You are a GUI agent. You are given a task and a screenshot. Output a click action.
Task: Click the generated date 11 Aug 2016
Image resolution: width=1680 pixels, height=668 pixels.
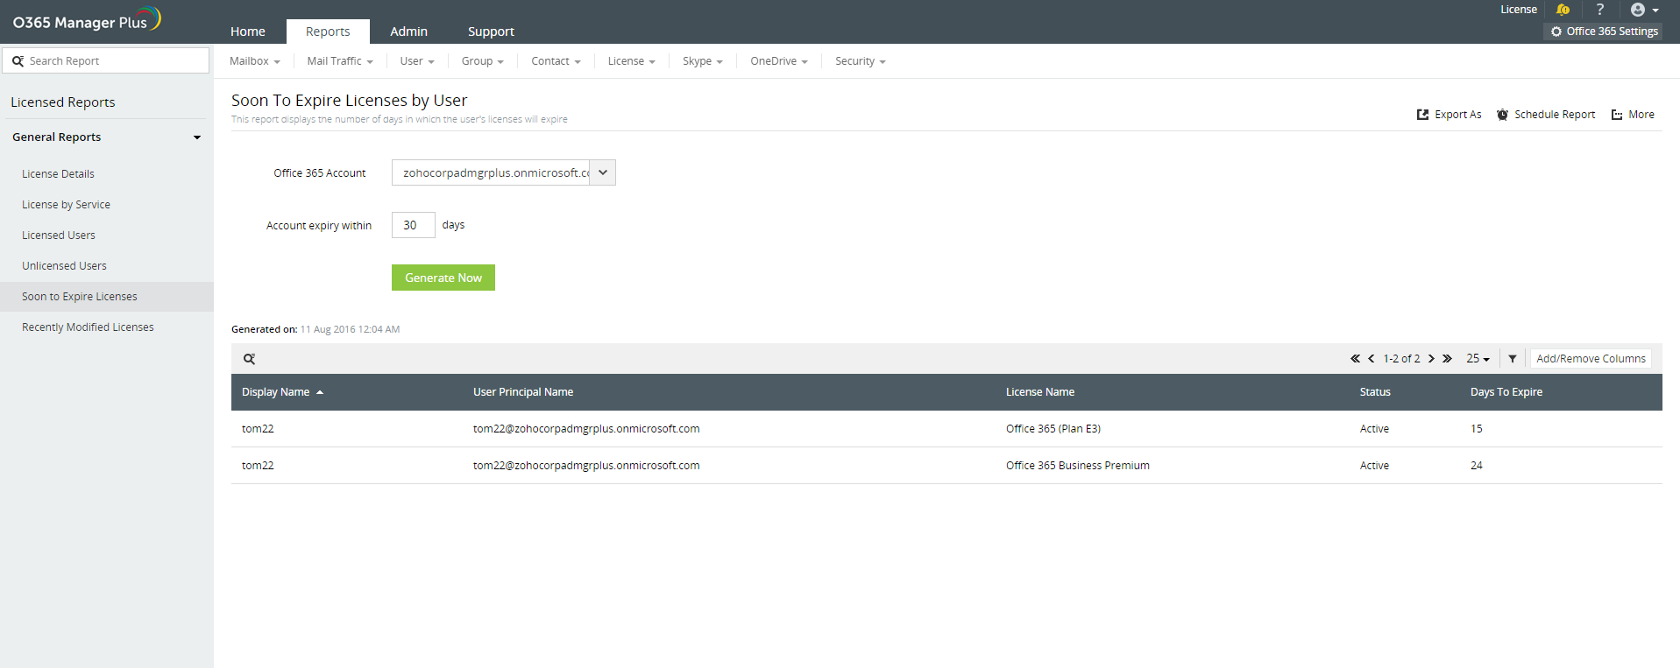[x=350, y=330]
